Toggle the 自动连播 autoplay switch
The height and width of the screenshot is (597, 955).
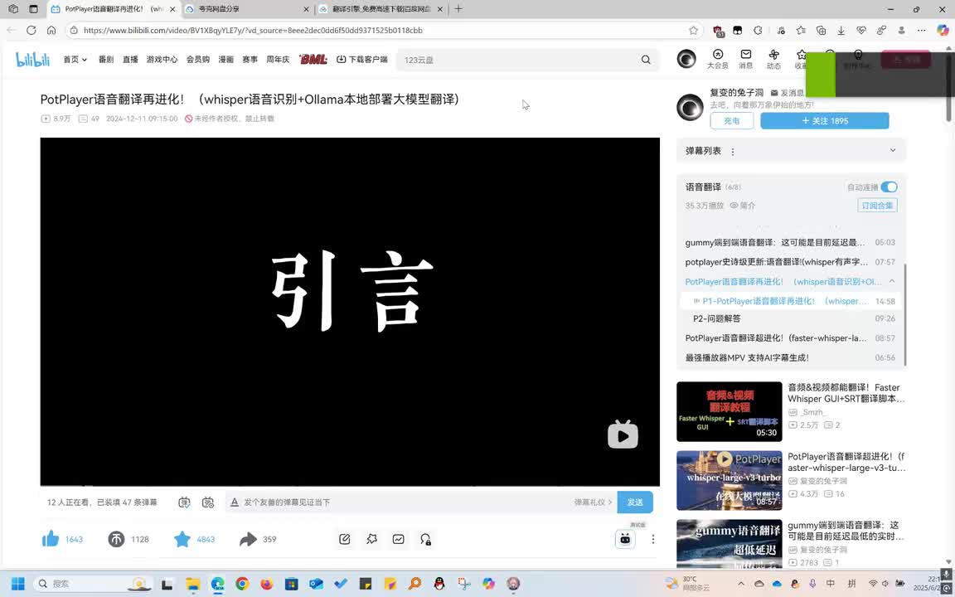889,187
